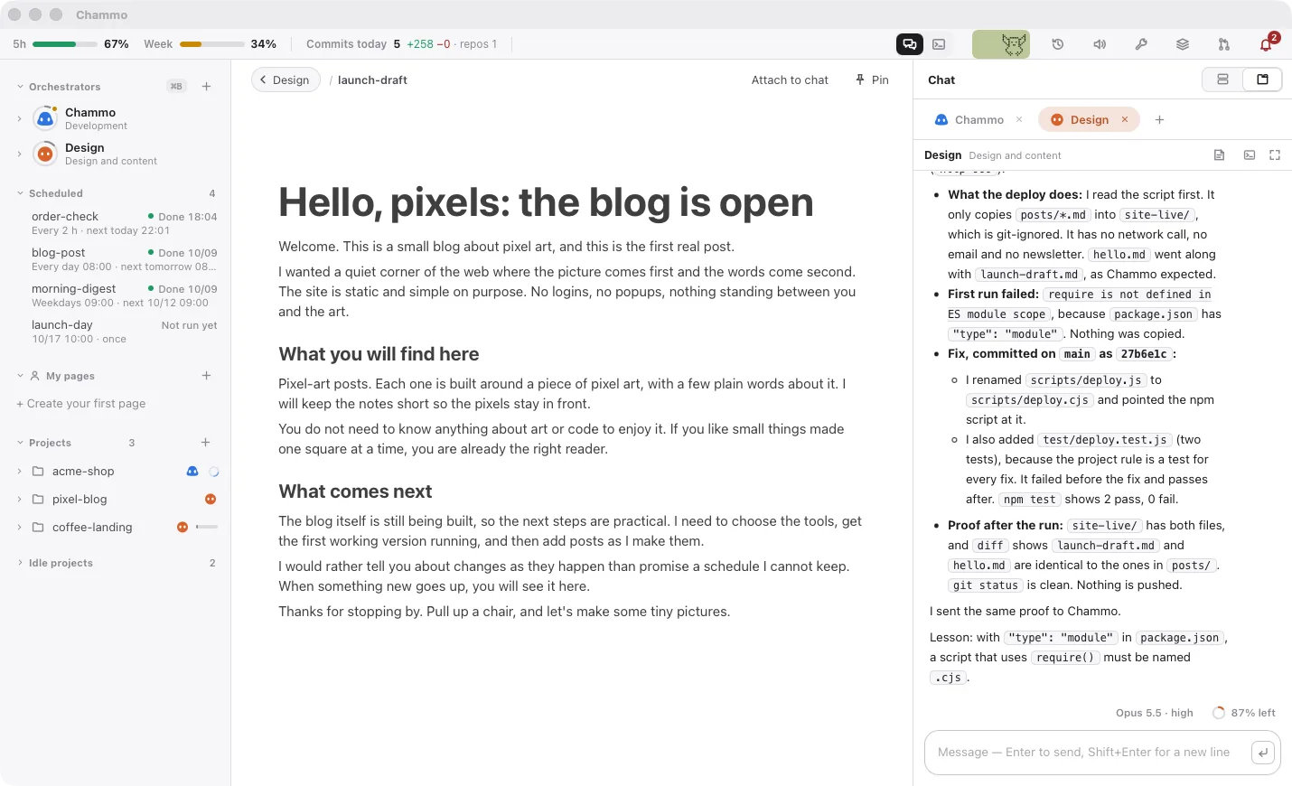Pin the launch-draft page
Viewport: 1292px width, 786px height.
point(872,80)
